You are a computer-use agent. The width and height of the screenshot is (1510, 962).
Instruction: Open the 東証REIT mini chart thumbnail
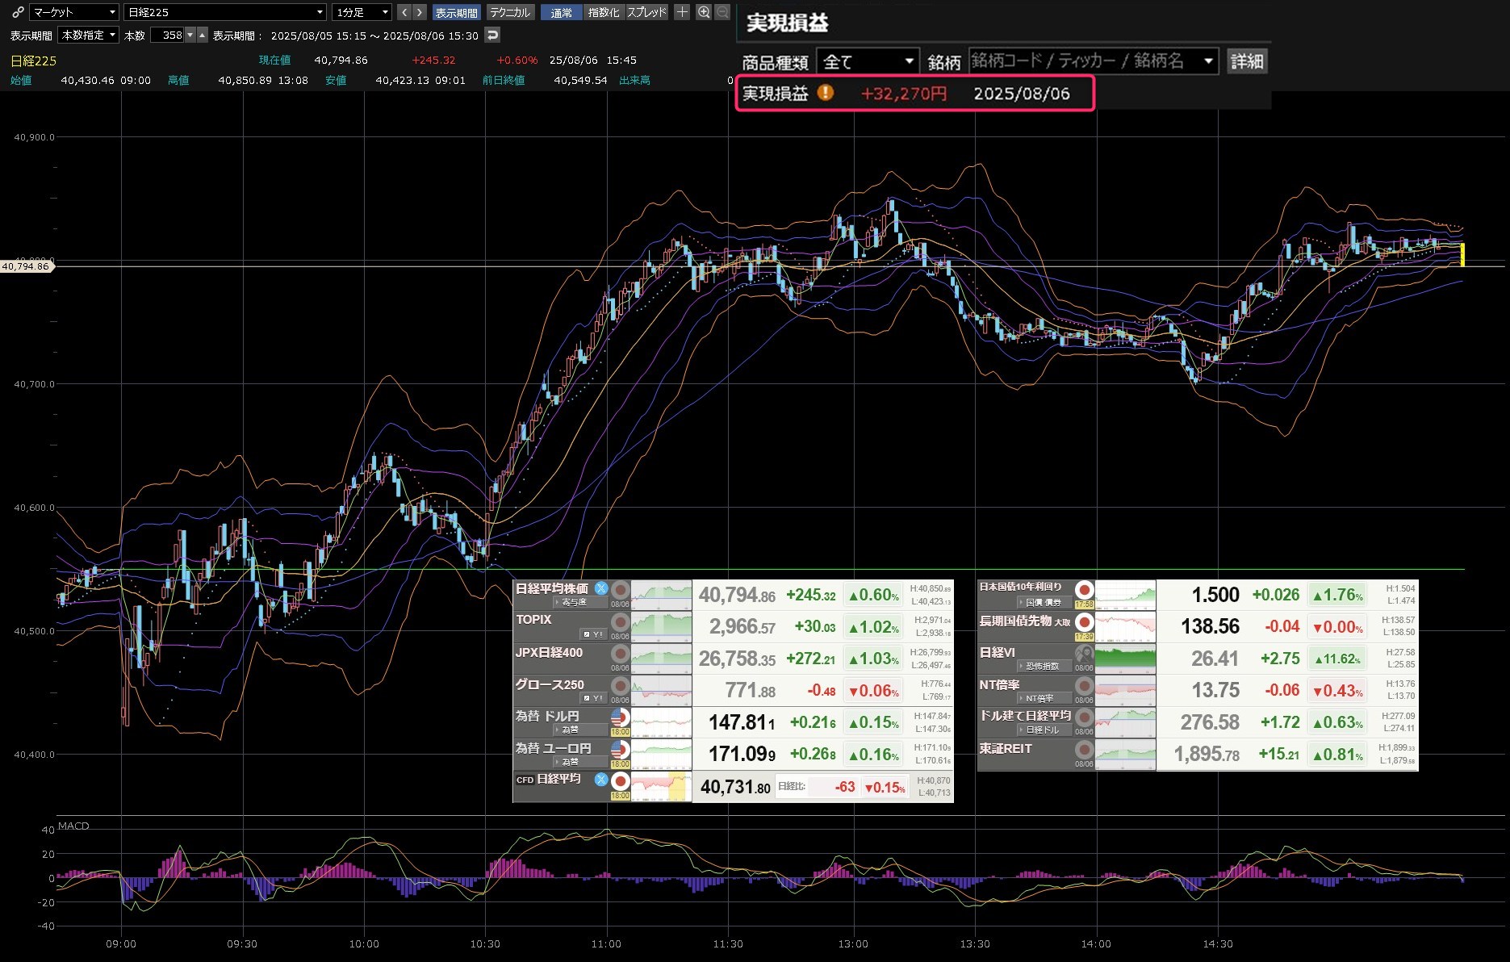point(1125,755)
